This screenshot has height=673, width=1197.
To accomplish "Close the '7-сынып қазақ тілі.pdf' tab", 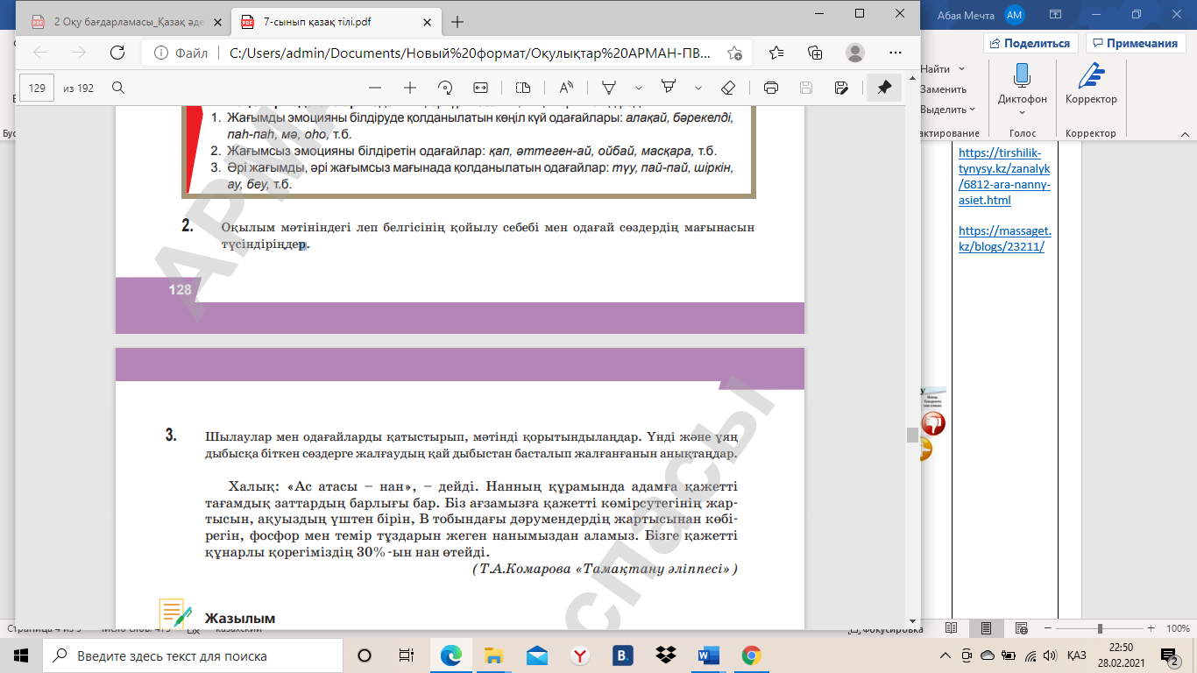I will [427, 22].
